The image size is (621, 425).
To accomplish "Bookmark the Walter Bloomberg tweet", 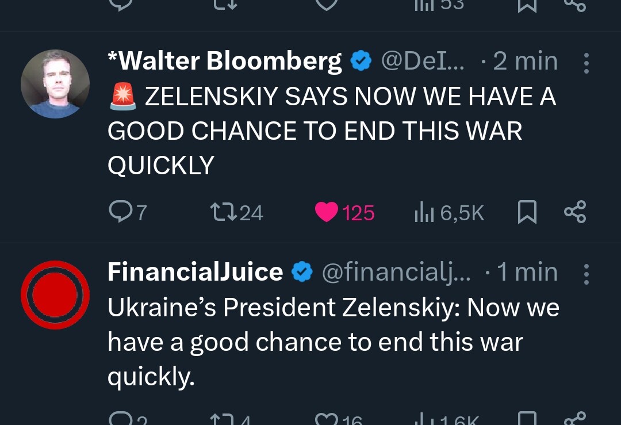I will tap(527, 212).
